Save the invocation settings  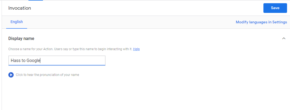pyautogui.click(x=275, y=8)
